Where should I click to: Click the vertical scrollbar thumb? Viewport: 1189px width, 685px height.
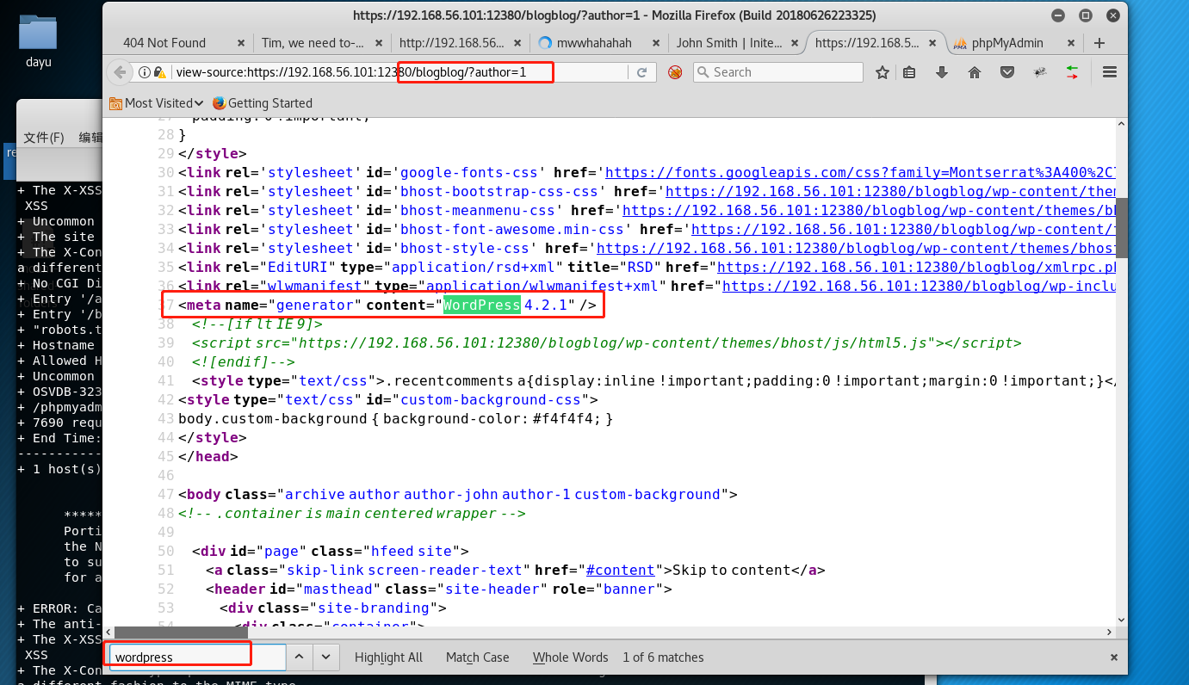coord(1122,228)
